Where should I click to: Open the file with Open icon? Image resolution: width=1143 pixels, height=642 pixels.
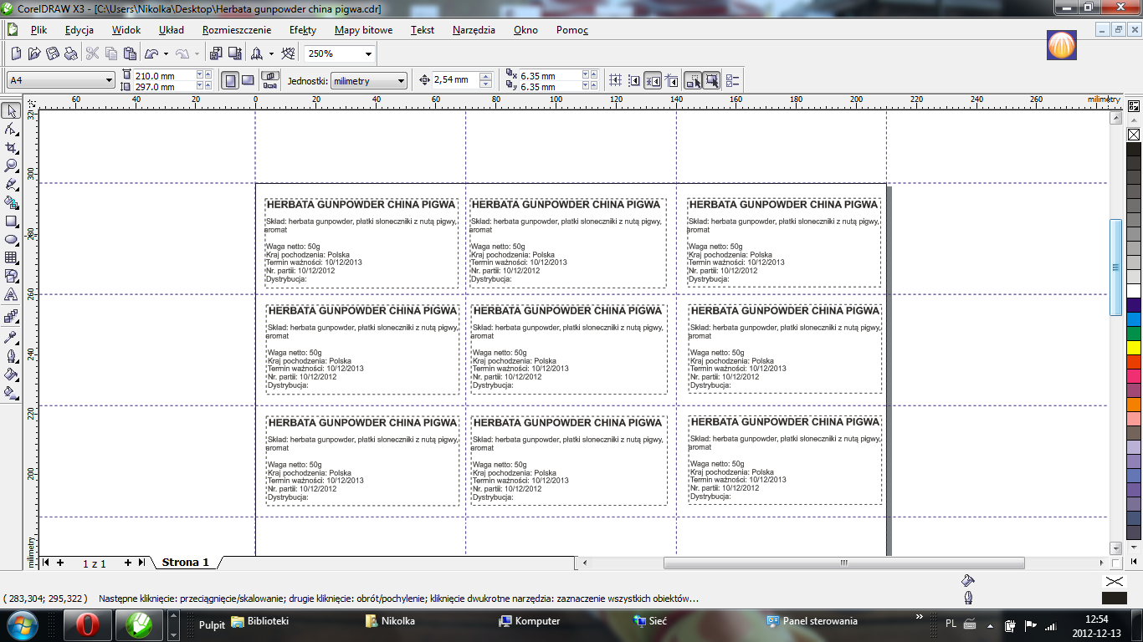pos(34,53)
